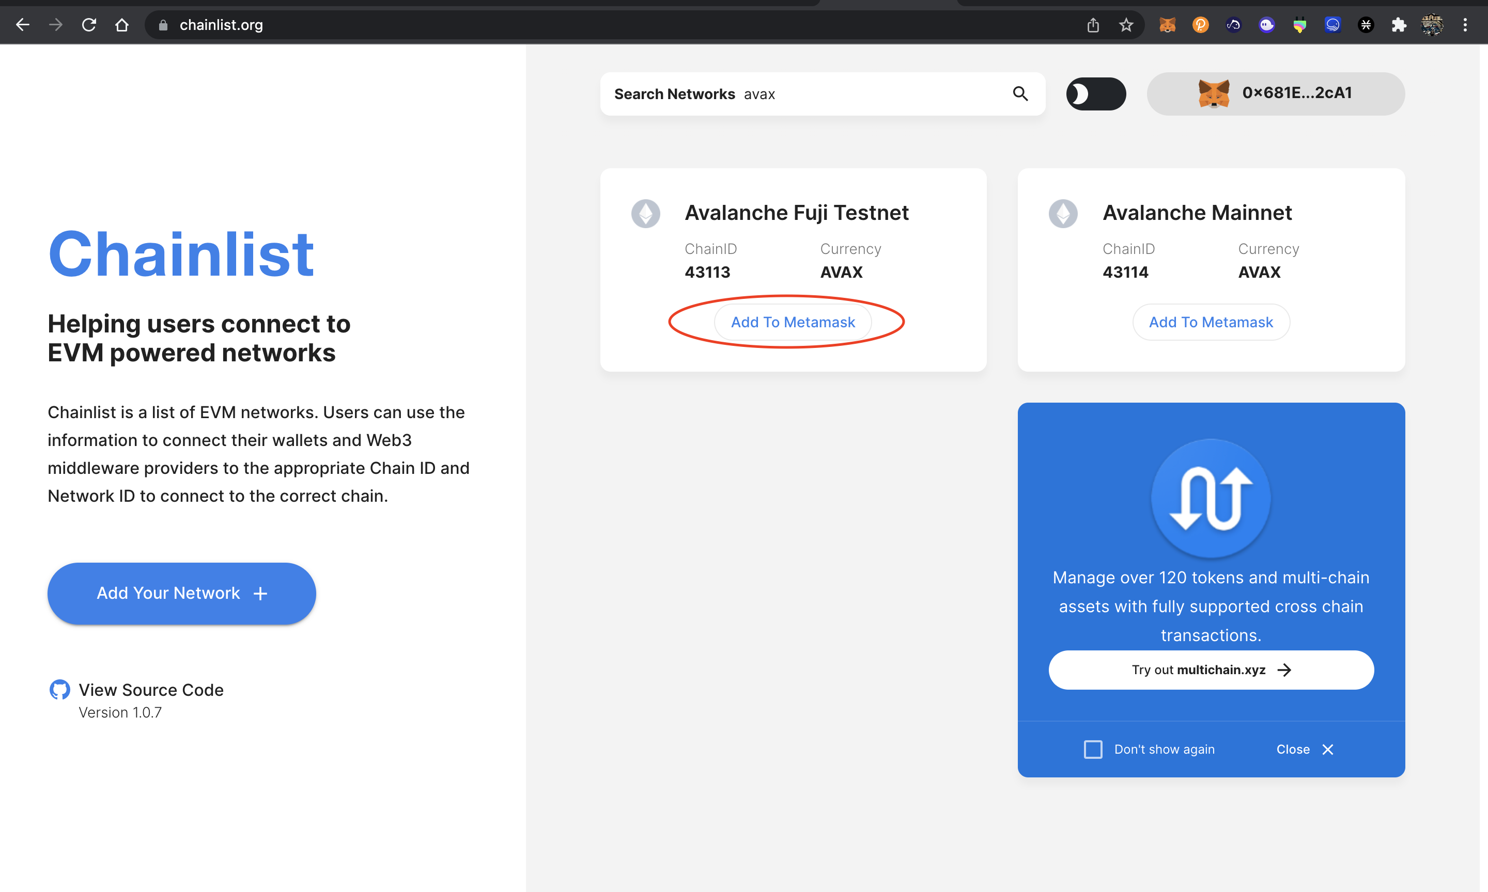Click the search magnifier icon
Viewport: 1488px width, 892px height.
[1020, 94]
